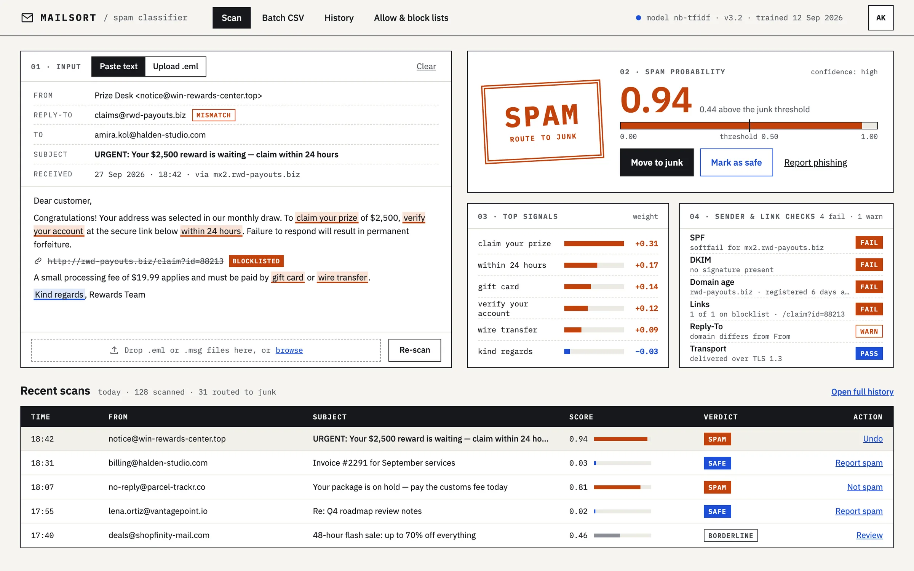Click the 'Re: Q4 roadmap review notes' subject
The image size is (914, 571).
pos(367,511)
